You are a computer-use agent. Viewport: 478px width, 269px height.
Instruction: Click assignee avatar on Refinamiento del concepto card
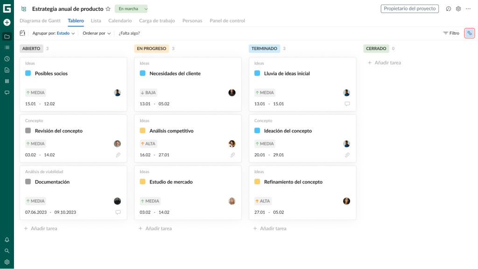(x=347, y=201)
